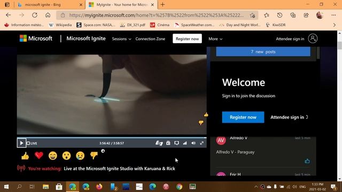The width and height of the screenshot is (342, 192).
Task: Open the KiwiSDR bookmark
Action: [x=276, y=25]
